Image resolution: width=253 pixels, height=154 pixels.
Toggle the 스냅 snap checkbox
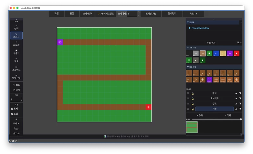[x=12, y=114]
